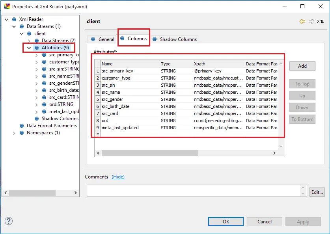Viewport: 330px width, 234px height.
Task: Select the Attributes (9) node icon
Action: tap(36, 47)
